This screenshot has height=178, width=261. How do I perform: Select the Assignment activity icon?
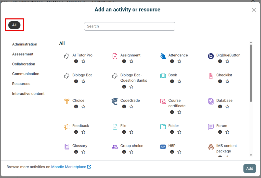point(115,56)
